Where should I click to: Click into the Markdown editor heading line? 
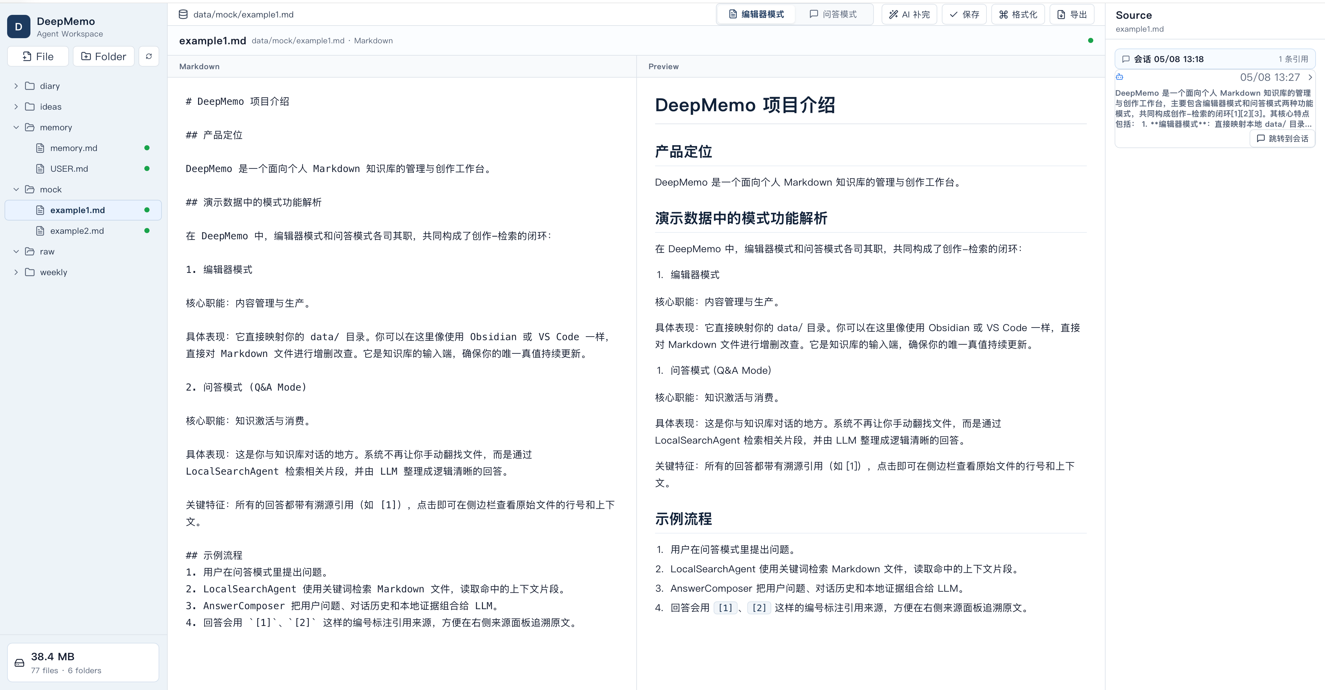coord(238,102)
